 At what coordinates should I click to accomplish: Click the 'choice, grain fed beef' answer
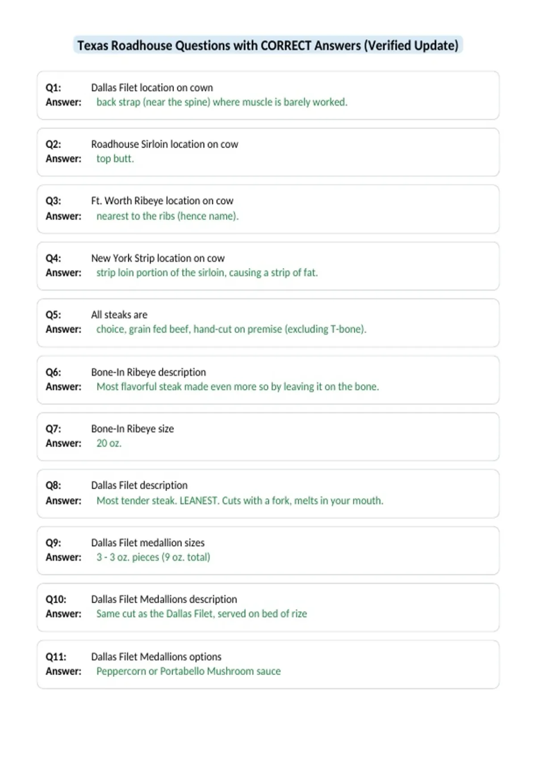point(231,329)
